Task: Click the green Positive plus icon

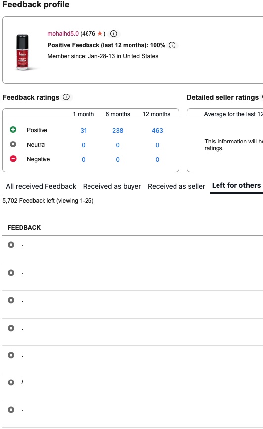Action: pyautogui.click(x=13, y=130)
